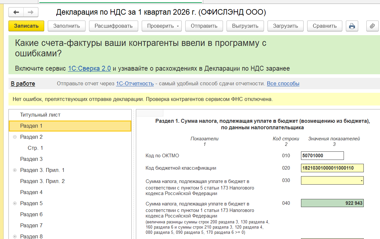This screenshot has width=380, height=239.
Task: Open the Все способы link
Action: [283, 83]
